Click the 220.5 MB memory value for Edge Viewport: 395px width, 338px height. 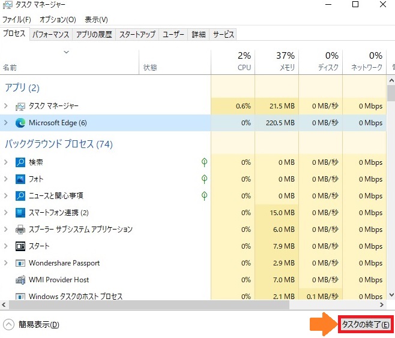click(280, 123)
